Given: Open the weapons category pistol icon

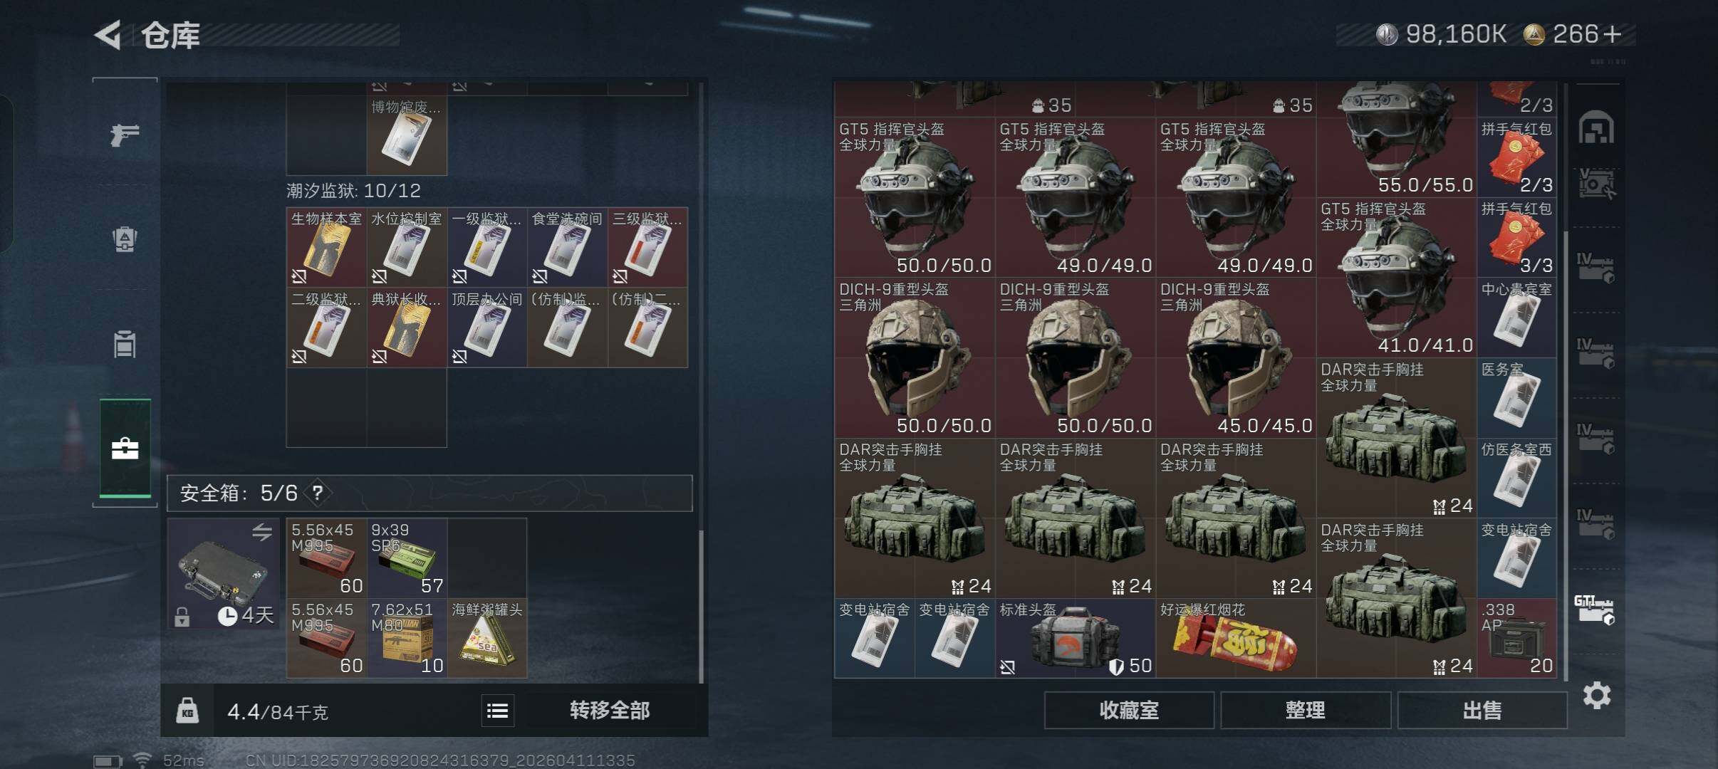Looking at the screenshot, I should coord(125,135).
